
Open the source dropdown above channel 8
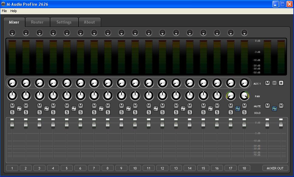108,33
